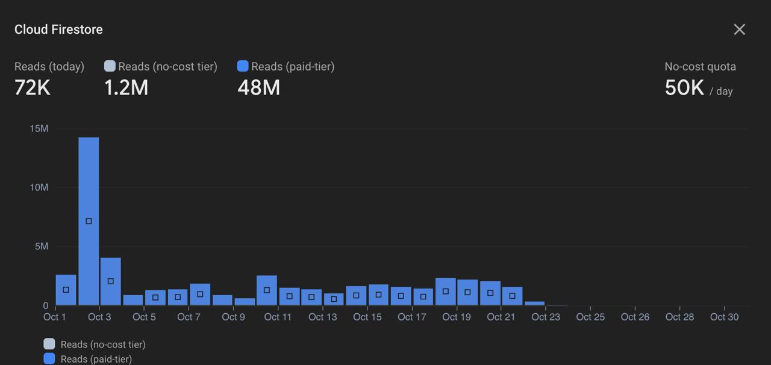Click the "Oct 11" x-axis label
771x365 pixels.
click(x=278, y=317)
